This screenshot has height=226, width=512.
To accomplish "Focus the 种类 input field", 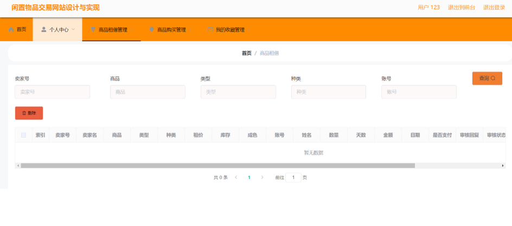I will coord(329,92).
